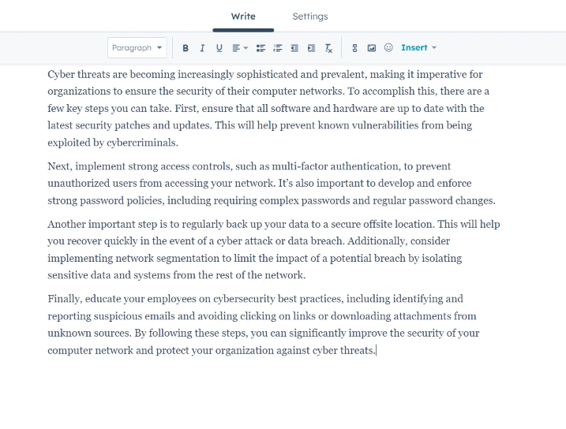Screen dimensions: 566x429
Task: Place cursor after 'against cyber threats.'
Action: point(376,350)
